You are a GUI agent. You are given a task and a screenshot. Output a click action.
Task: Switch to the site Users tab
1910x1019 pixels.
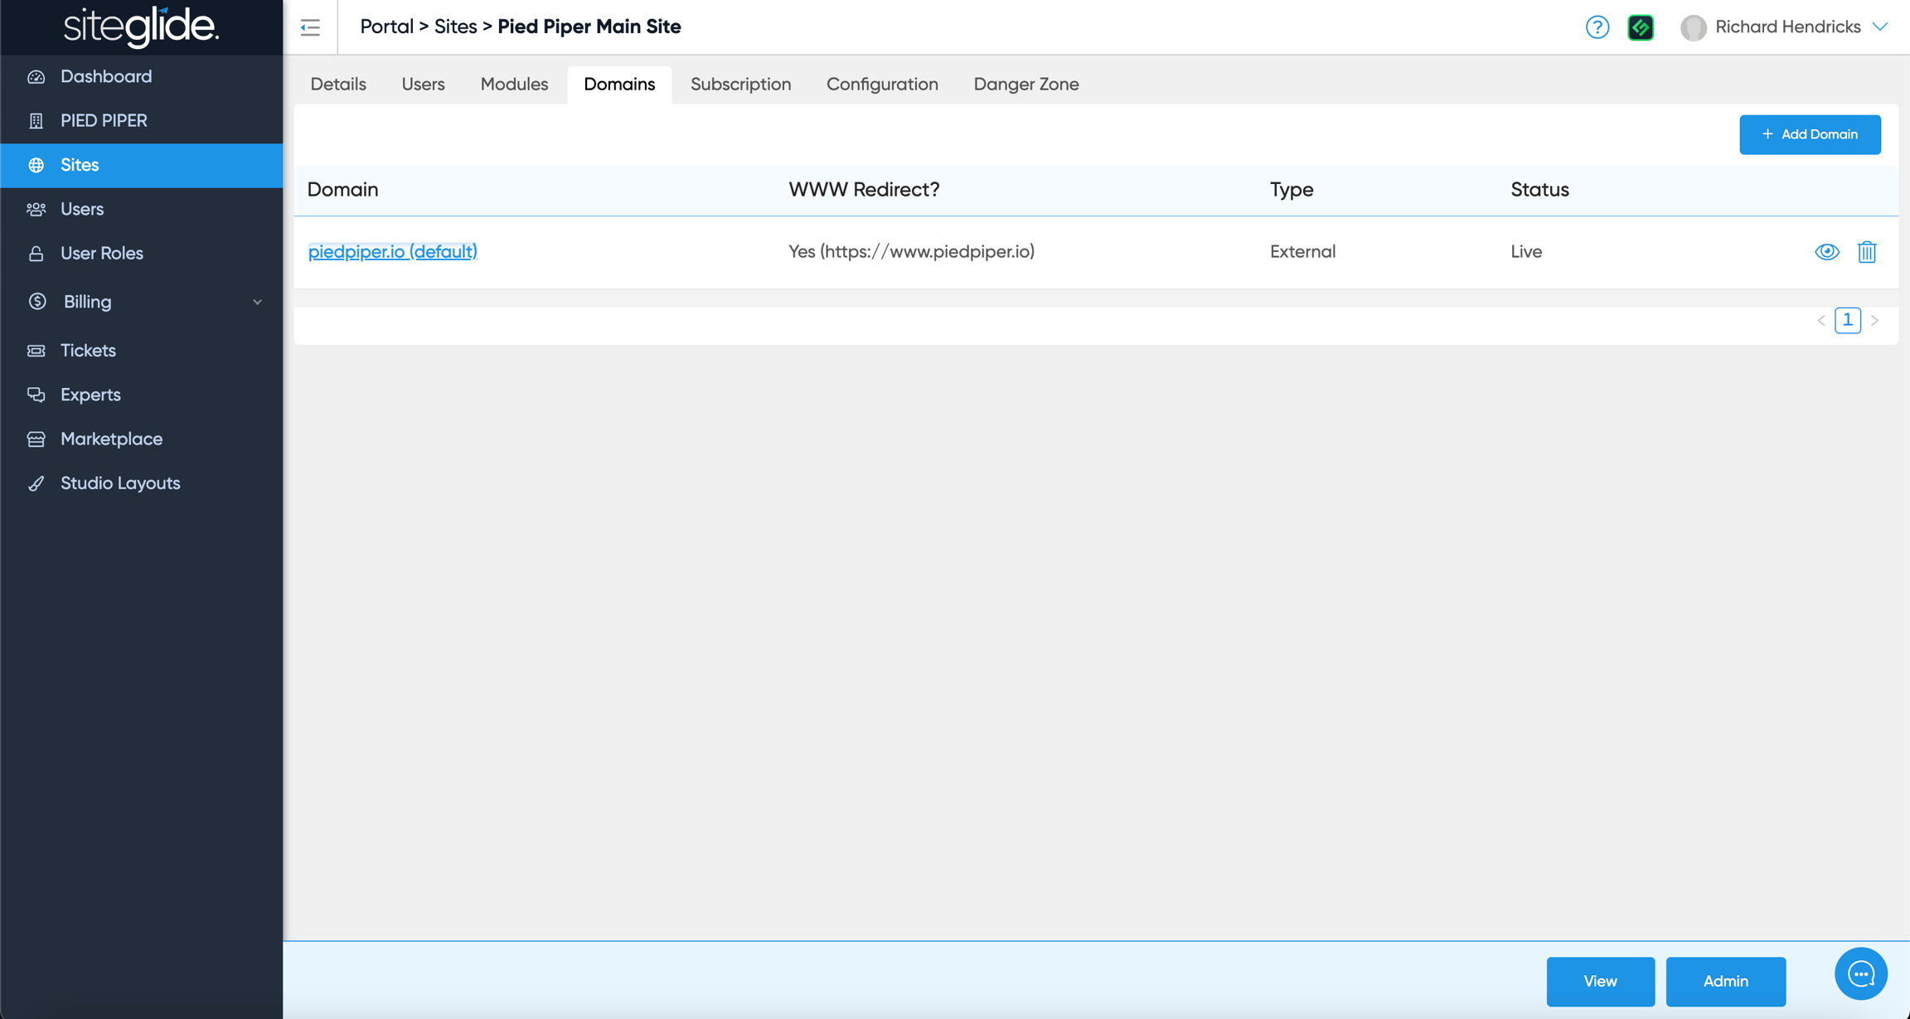point(423,84)
